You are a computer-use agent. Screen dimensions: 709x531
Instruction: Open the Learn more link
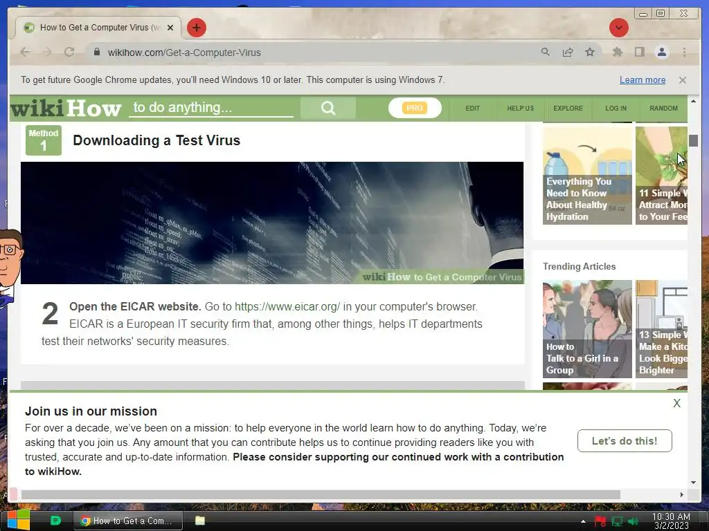click(642, 80)
